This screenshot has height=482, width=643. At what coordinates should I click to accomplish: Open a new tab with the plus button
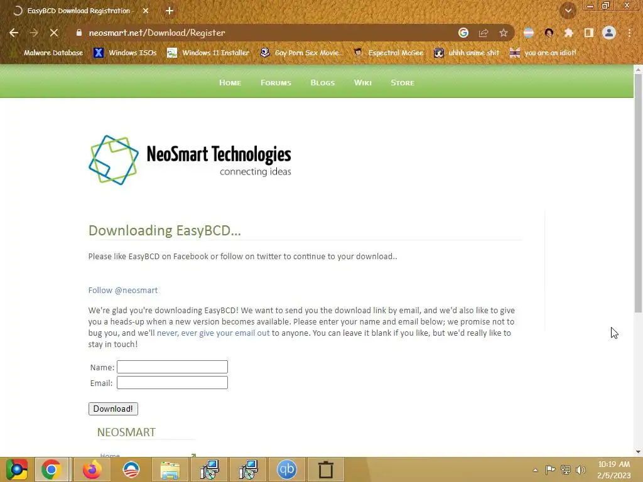170,11
